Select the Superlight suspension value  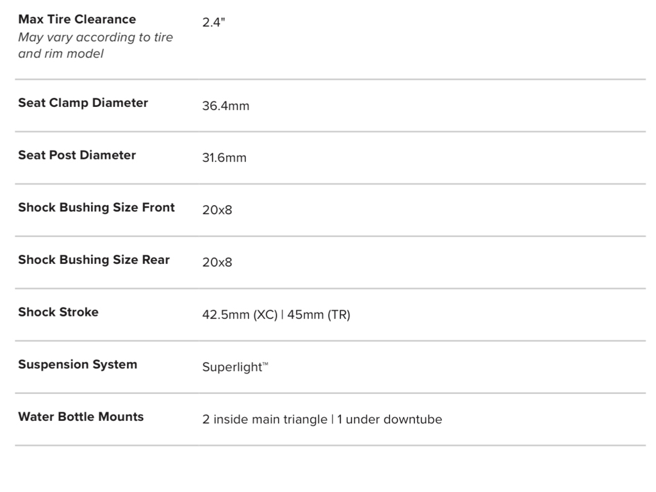[232, 368]
